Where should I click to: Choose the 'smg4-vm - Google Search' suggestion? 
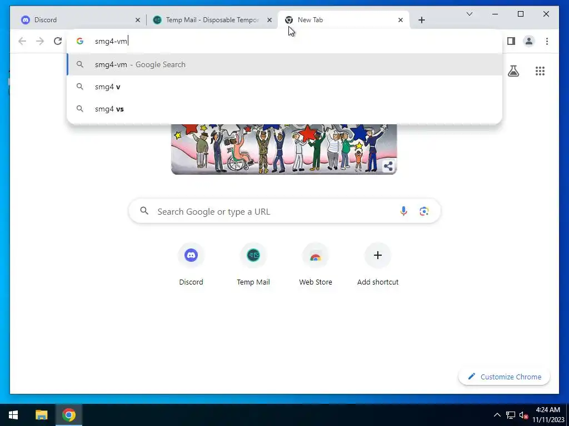[284, 64]
